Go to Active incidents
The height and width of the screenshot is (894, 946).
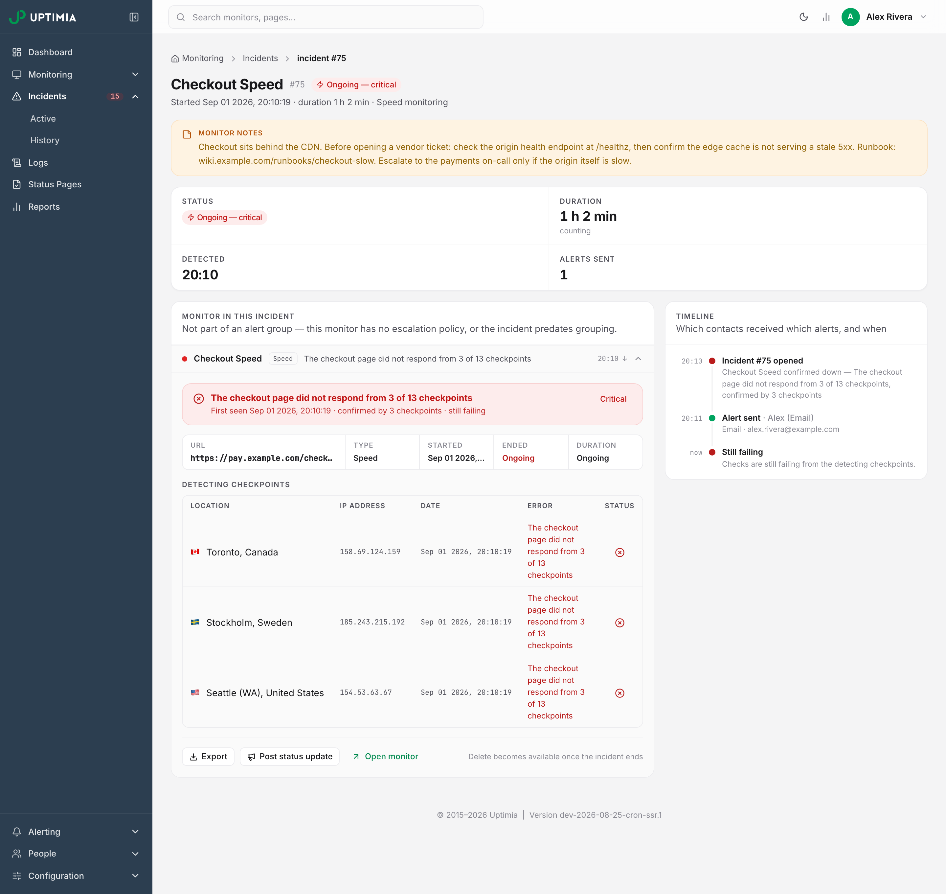point(43,119)
